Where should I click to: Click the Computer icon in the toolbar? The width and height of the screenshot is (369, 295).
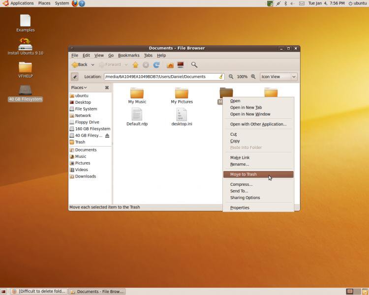[181, 65]
